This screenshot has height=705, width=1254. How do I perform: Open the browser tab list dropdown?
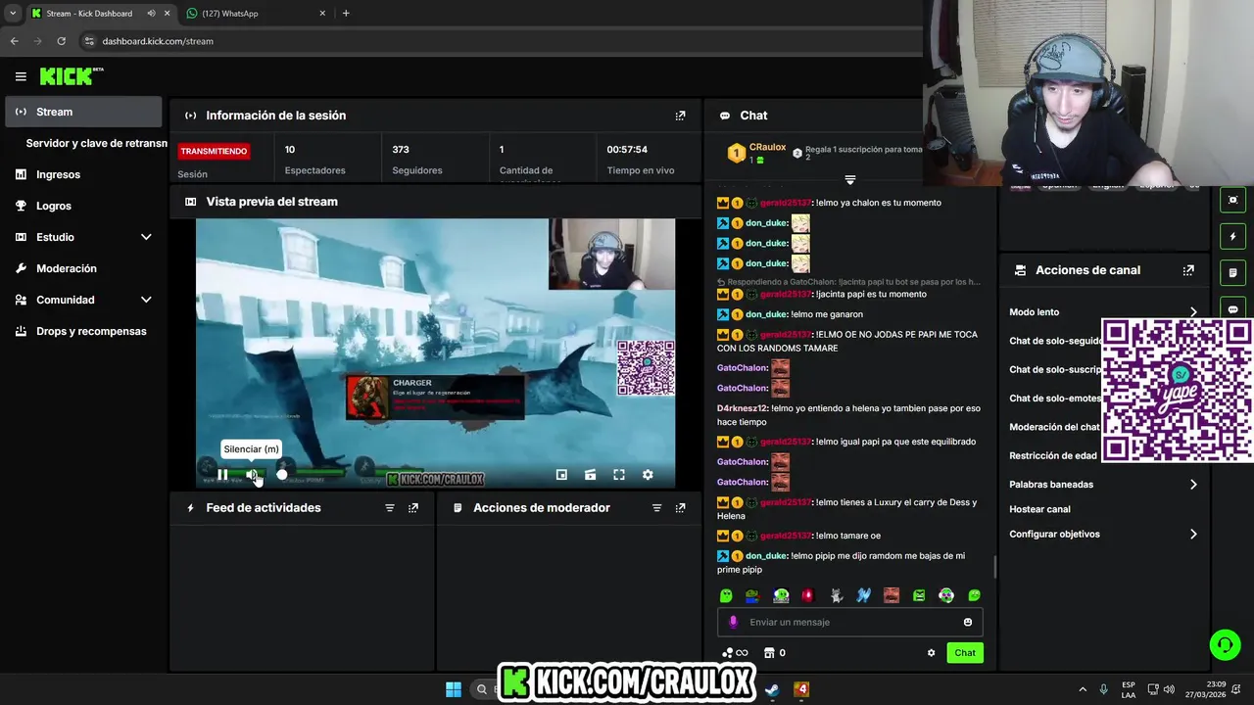click(x=13, y=13)
